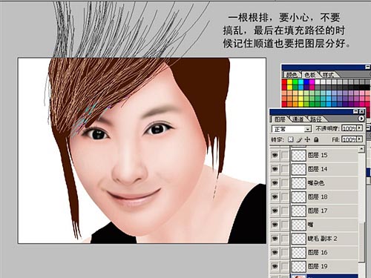
Task: Pick the cyan swatch in top row
Action: 301,82
